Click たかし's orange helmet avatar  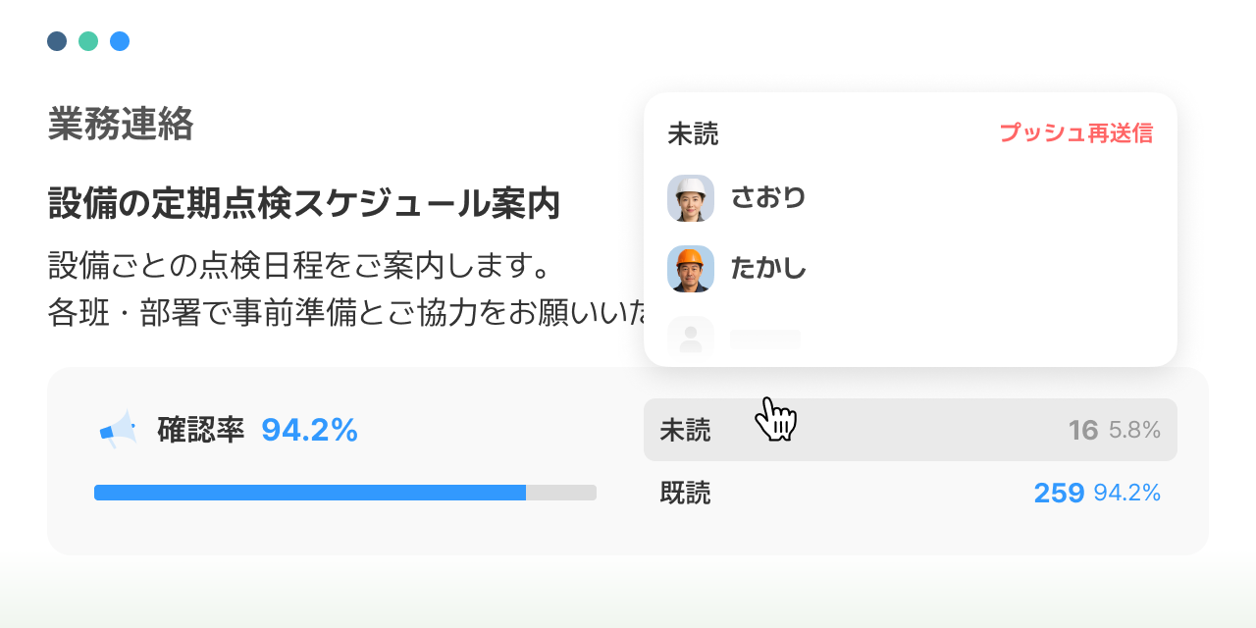691,269
